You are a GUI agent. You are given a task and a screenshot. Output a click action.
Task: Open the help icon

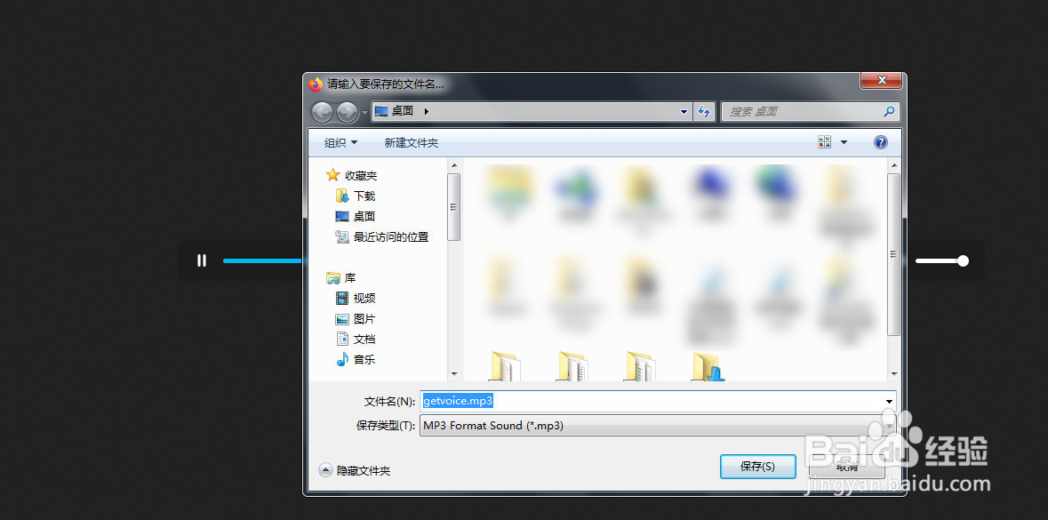881,141
